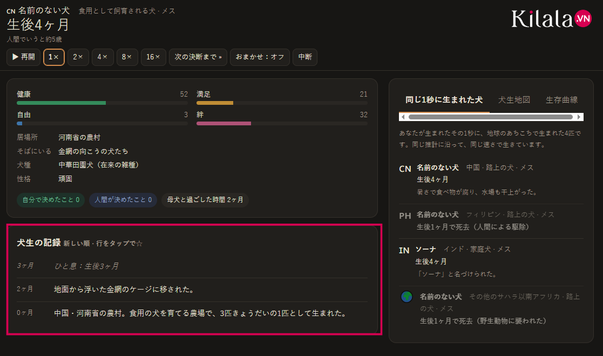Open the 犬生地図 tab
603x356 pixels.
click(514, 100)
